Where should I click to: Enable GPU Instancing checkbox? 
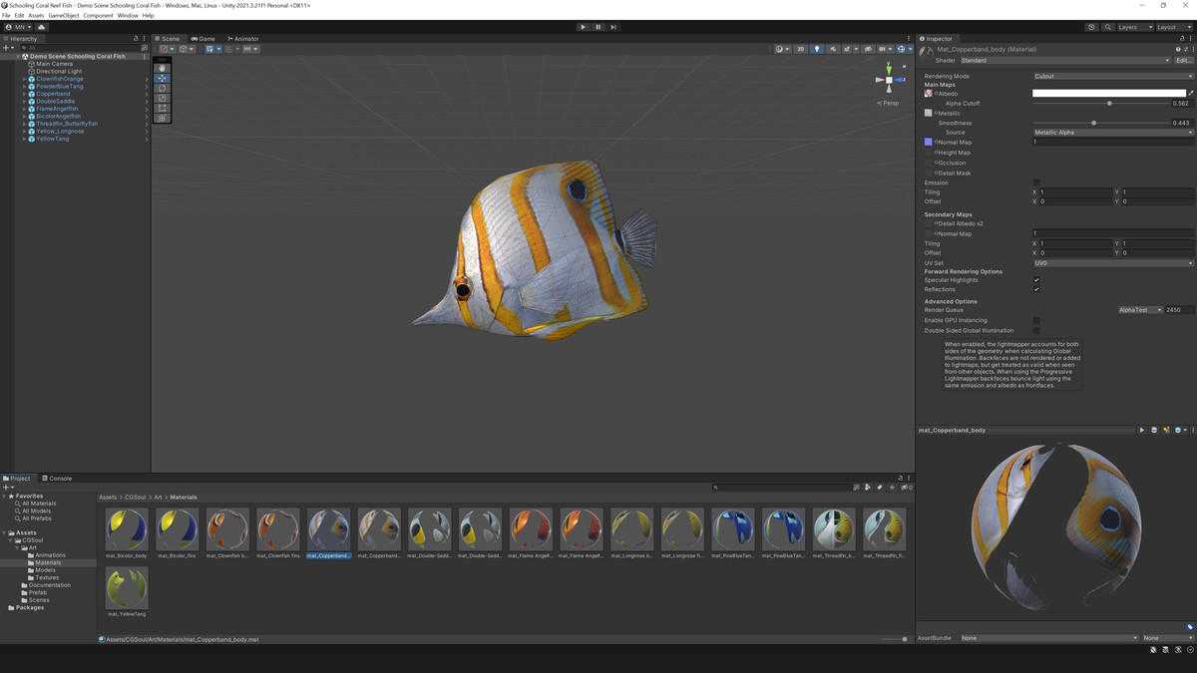click(1036, 321)
